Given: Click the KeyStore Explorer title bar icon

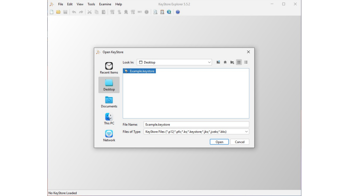Looking at the screenshot, I should pyautogui.click(x=52, y=4).
